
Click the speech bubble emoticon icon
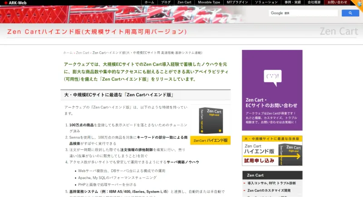pos(273,78)
